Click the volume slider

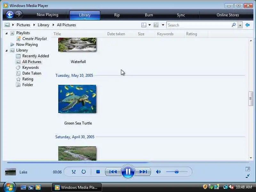pyautogui.click(x=177, y=172)
